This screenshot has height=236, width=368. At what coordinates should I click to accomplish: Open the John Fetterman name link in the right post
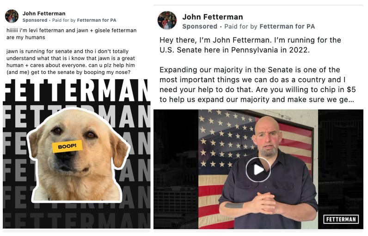(x=213, y=17)
